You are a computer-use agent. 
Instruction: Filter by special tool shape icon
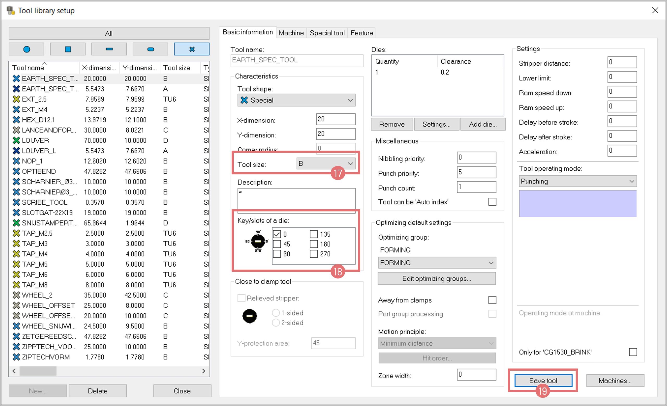pos(192,49)
